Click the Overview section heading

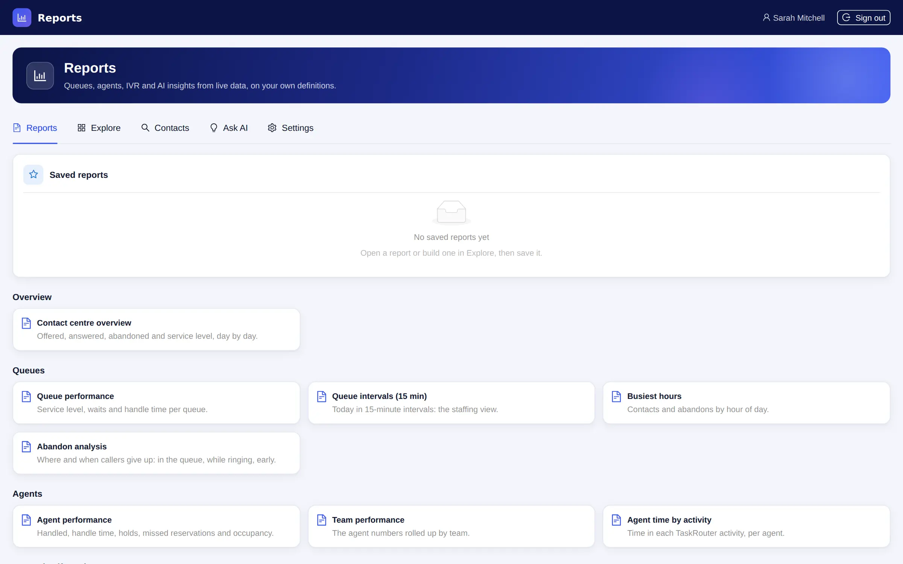pos(32,297)
